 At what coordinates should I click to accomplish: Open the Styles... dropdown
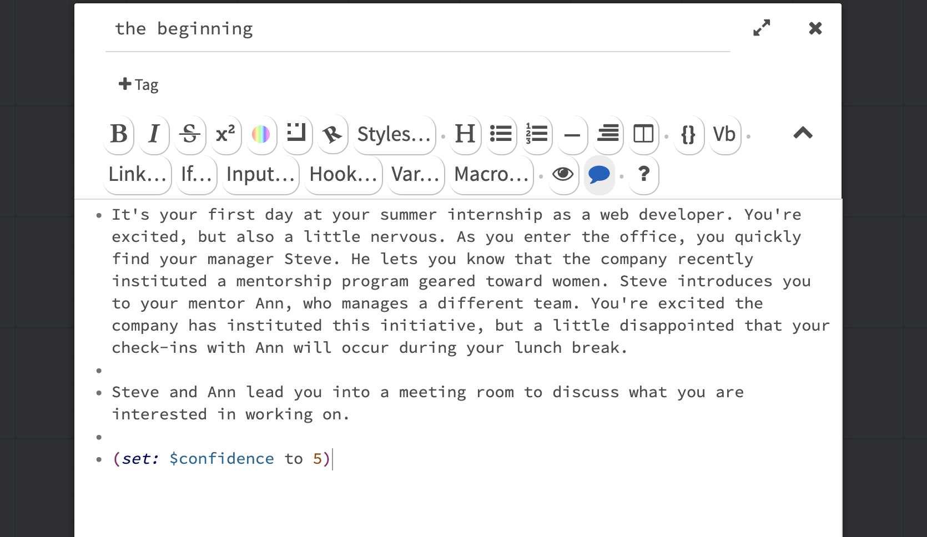pyautogui.click(x=394, y=134)
